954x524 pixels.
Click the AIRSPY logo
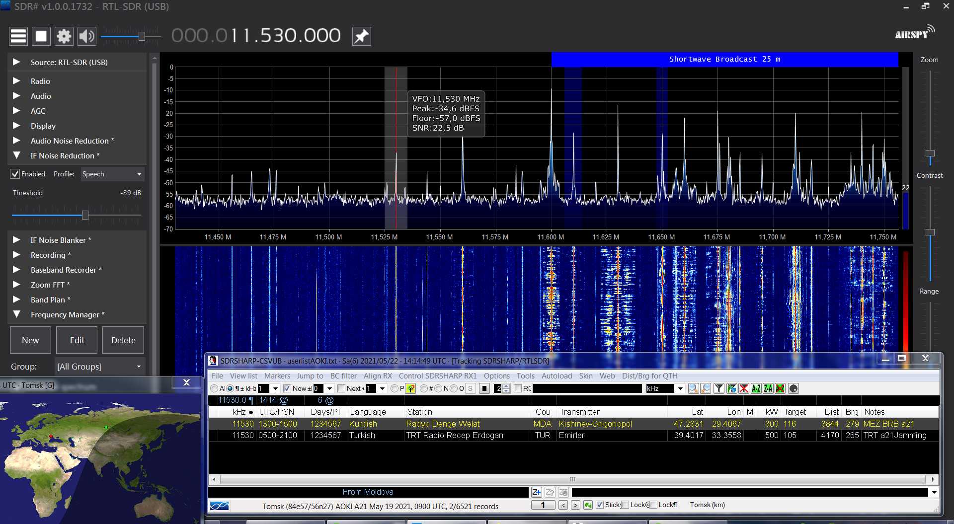click(x=914, y=33)
